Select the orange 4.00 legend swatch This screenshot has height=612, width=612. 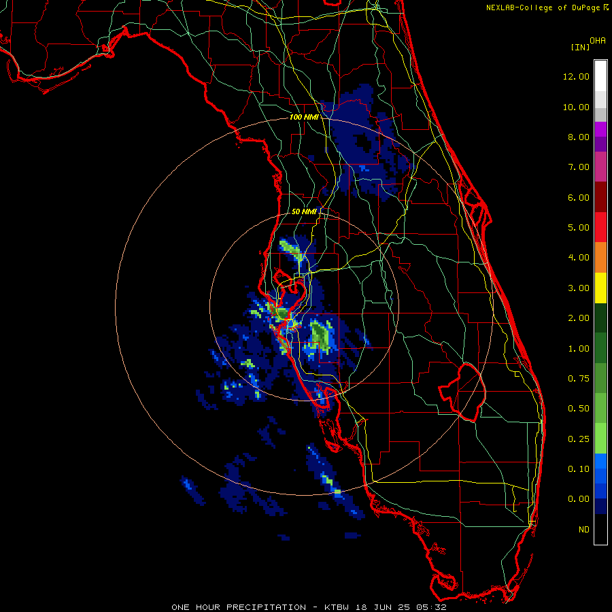point(600,258)
